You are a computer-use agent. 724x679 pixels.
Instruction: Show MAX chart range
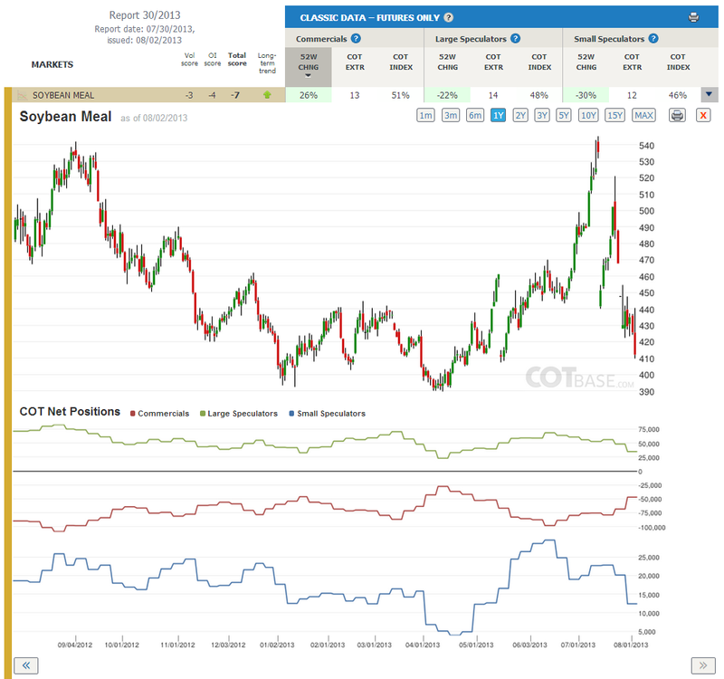(x=643, y=115)
